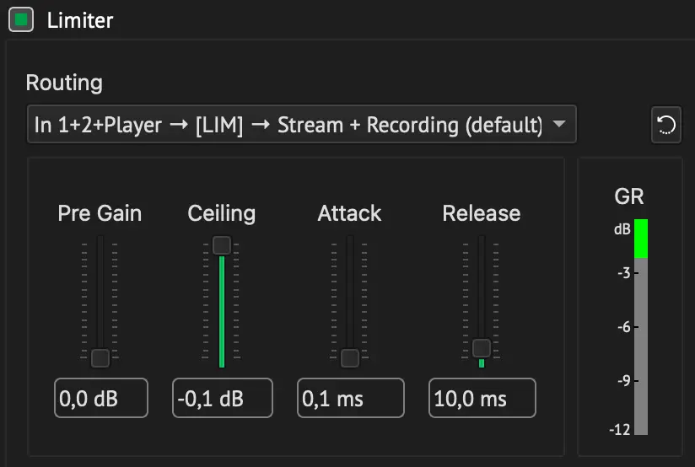The image size is (695, 467).
Task: Click the Ceiling slider handle
Action: coord(222,245)
